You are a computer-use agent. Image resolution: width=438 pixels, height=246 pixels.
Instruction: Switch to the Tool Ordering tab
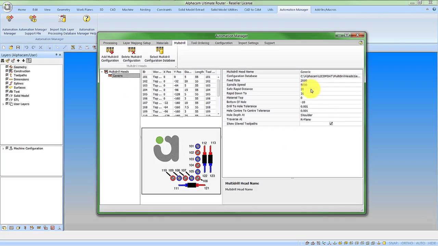pyautogui.click(x=200, y=43)
